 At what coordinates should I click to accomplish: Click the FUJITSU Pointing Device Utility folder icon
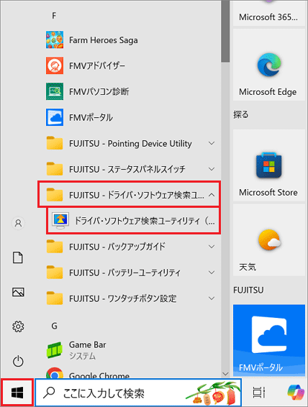coord(55,143)
